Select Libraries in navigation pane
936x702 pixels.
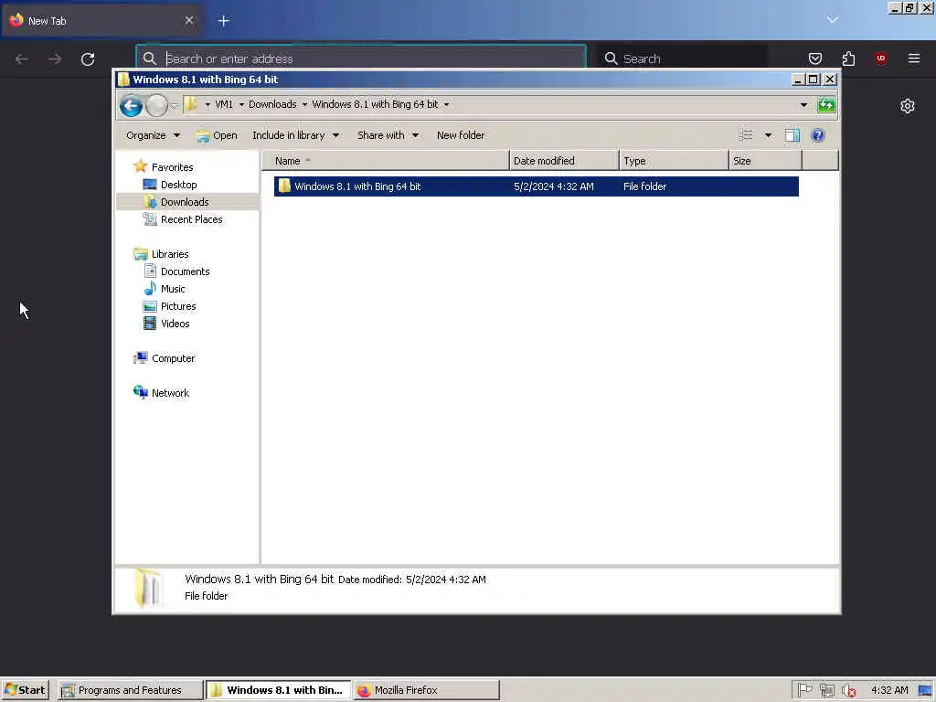coord(169,254)
